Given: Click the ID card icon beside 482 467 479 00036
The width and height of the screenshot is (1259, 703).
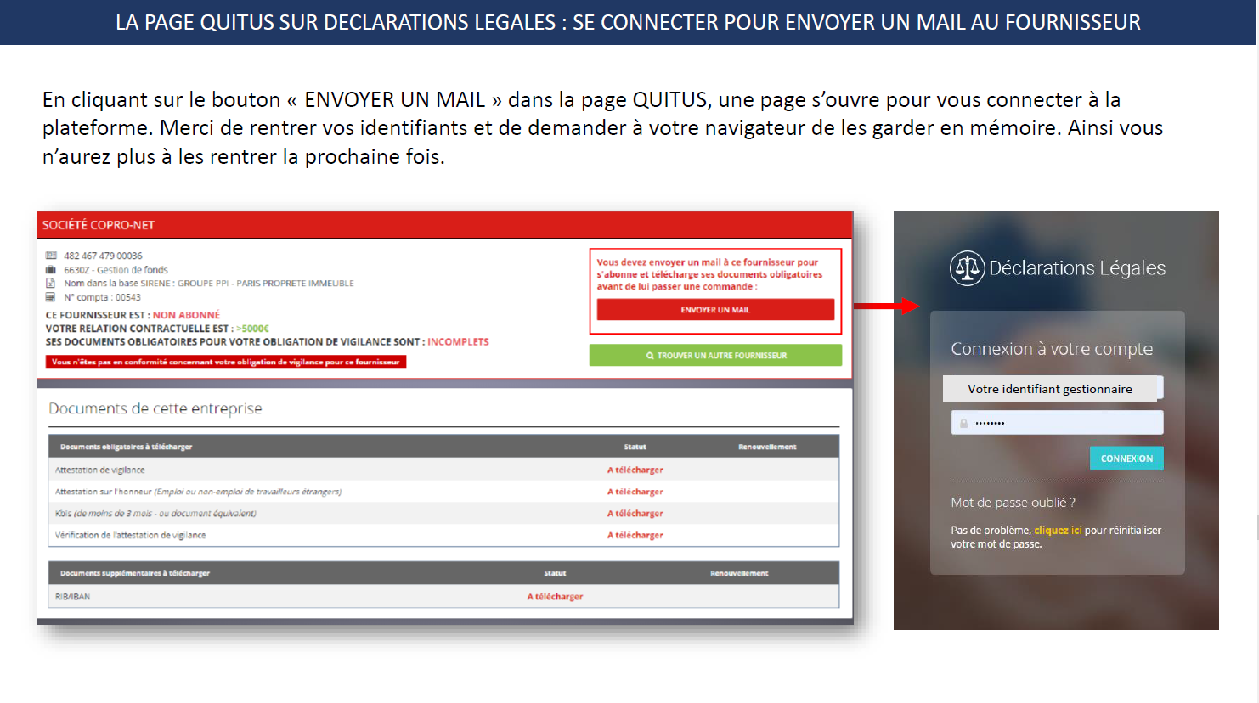Looking at the screenshot, I should click(51, 256).
